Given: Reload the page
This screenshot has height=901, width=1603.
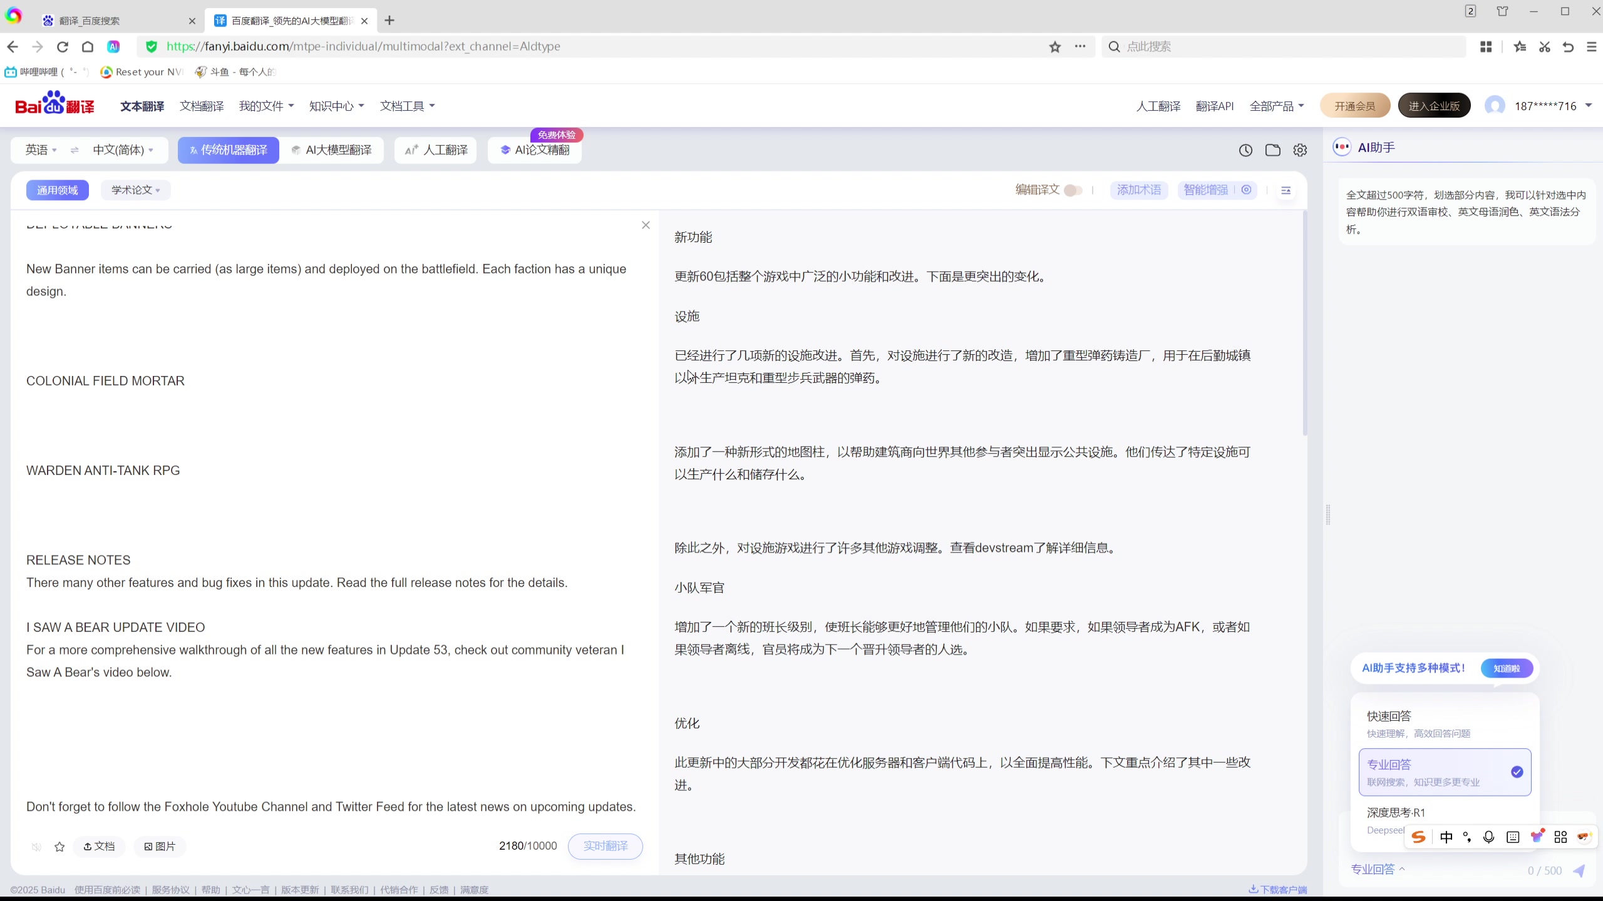Looking at the screenshot, I should 62,46.
